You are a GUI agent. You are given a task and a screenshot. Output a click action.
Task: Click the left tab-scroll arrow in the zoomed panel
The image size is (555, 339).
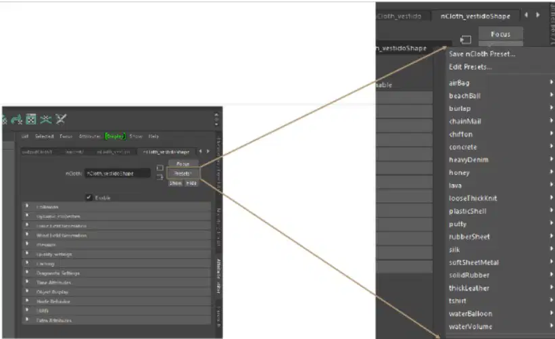(x=527, y=15)
